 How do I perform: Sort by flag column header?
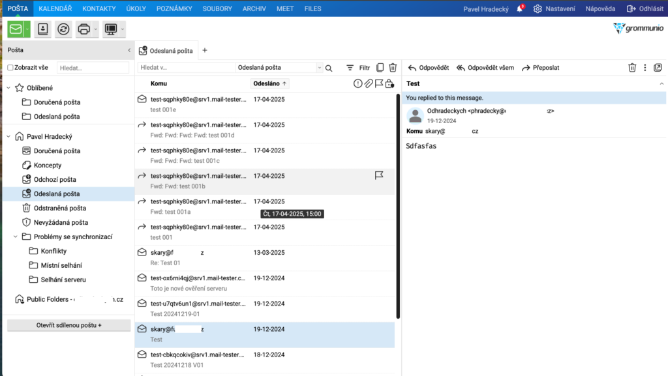point(379,84)
